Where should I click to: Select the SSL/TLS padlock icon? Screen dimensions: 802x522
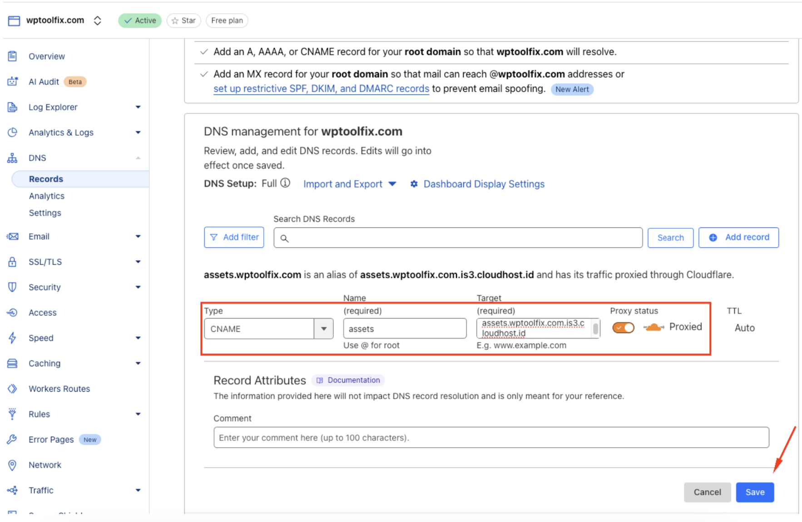(12, 261)
